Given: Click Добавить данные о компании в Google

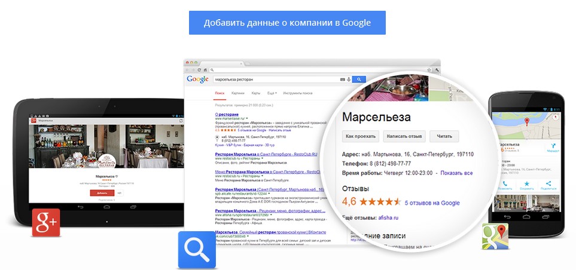Looking at the screenshot, I should tap(287, 23).
